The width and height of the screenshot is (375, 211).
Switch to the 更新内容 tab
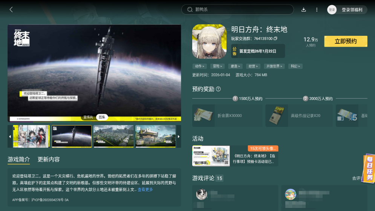coord(49,159)
